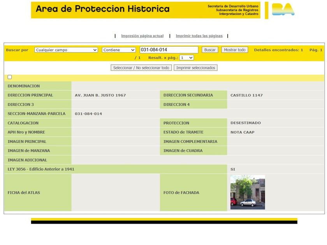Click the Mostrar todo button
This screenshot has height=245, width=327.
(235, 50)
